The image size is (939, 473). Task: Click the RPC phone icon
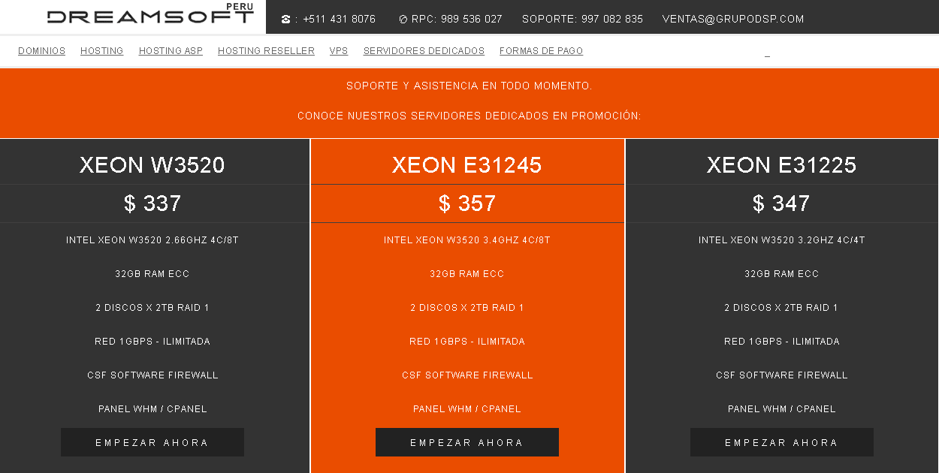click(403, 20)
